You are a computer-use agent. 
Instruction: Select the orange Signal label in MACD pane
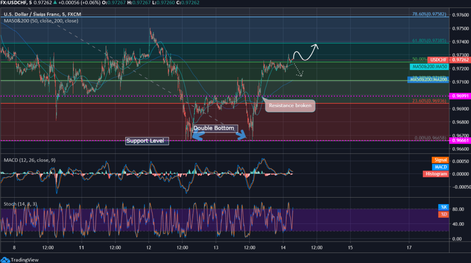point(440,160)
